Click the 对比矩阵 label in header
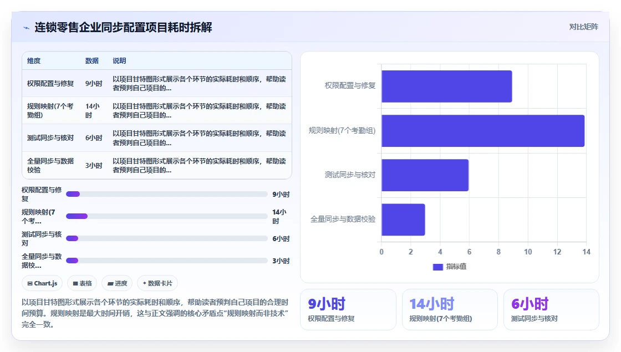 click(583, 27)
